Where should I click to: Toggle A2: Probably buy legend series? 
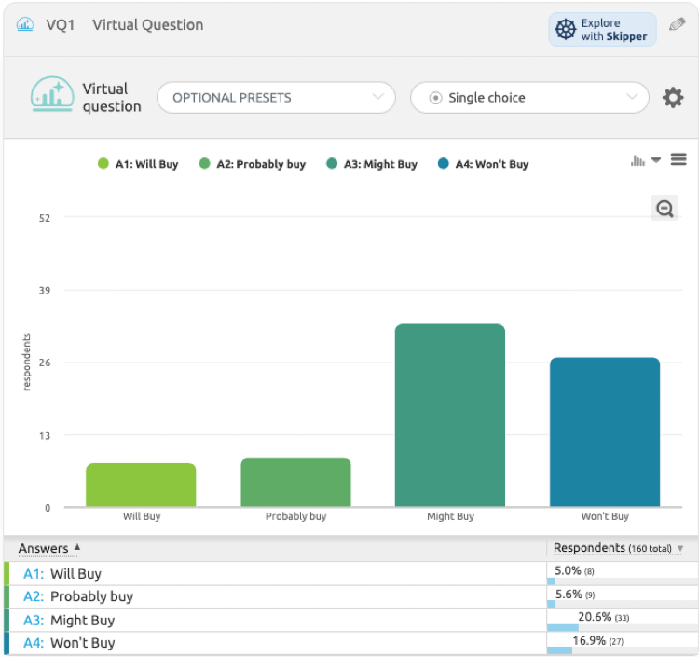(x=252, y=164)
